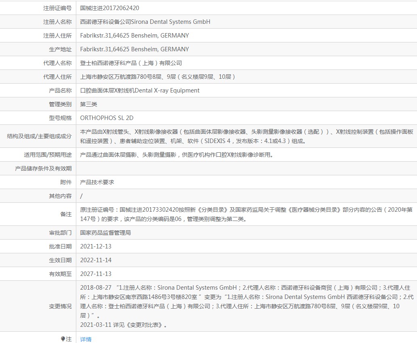Select the slash value in 其他内容 row

coord(82,196)
